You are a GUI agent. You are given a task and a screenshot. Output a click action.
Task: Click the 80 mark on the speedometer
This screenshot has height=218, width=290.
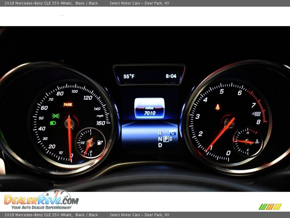click(60, 94)
